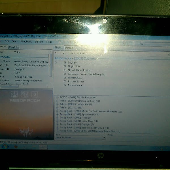This screenshot has height=170, width=170.
Task: Expand Aesop Rock Music For Earth Worms node
Action: click(57, 111)
